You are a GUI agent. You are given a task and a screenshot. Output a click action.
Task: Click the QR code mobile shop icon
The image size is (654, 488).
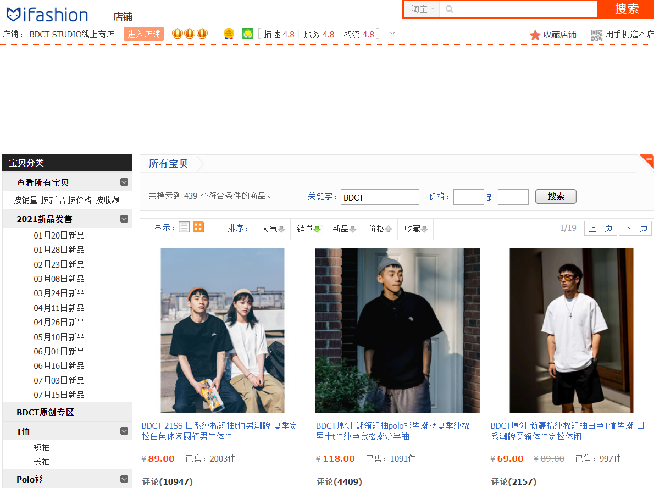(596, 35)
